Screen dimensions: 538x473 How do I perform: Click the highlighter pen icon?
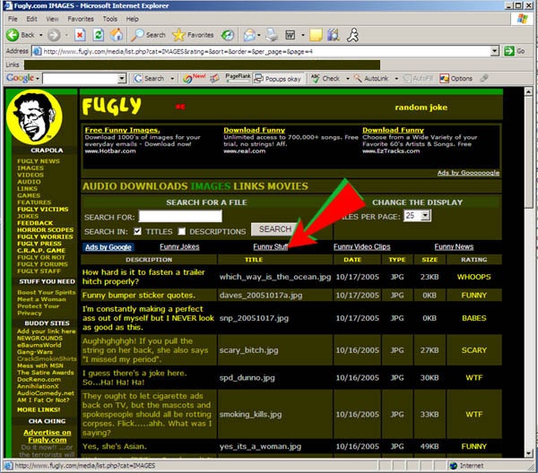coord(484,78)
